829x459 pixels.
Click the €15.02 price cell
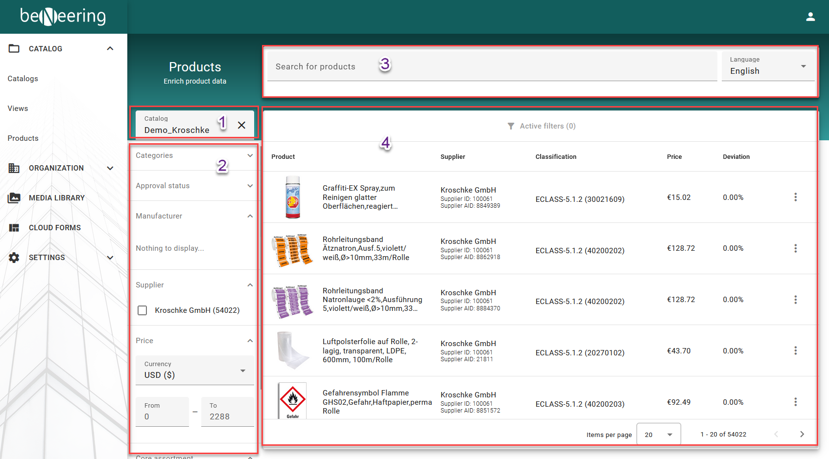tap(679, 197)
